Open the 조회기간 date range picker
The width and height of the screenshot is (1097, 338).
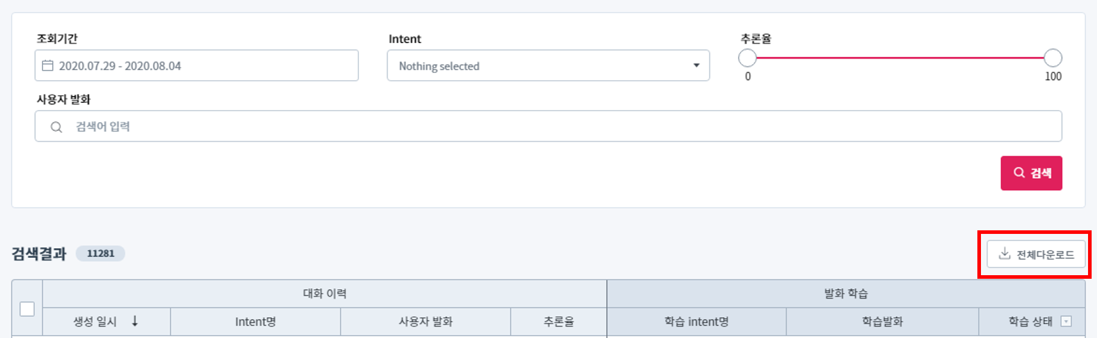(x=196, y=66)
